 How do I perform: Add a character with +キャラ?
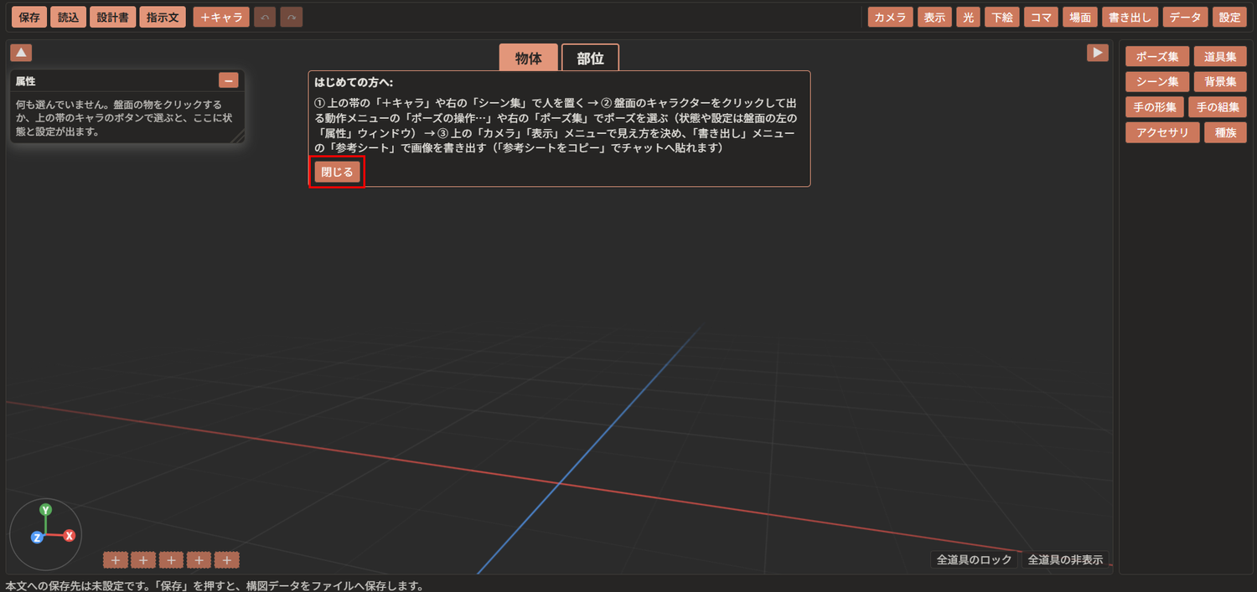point(221,17)
